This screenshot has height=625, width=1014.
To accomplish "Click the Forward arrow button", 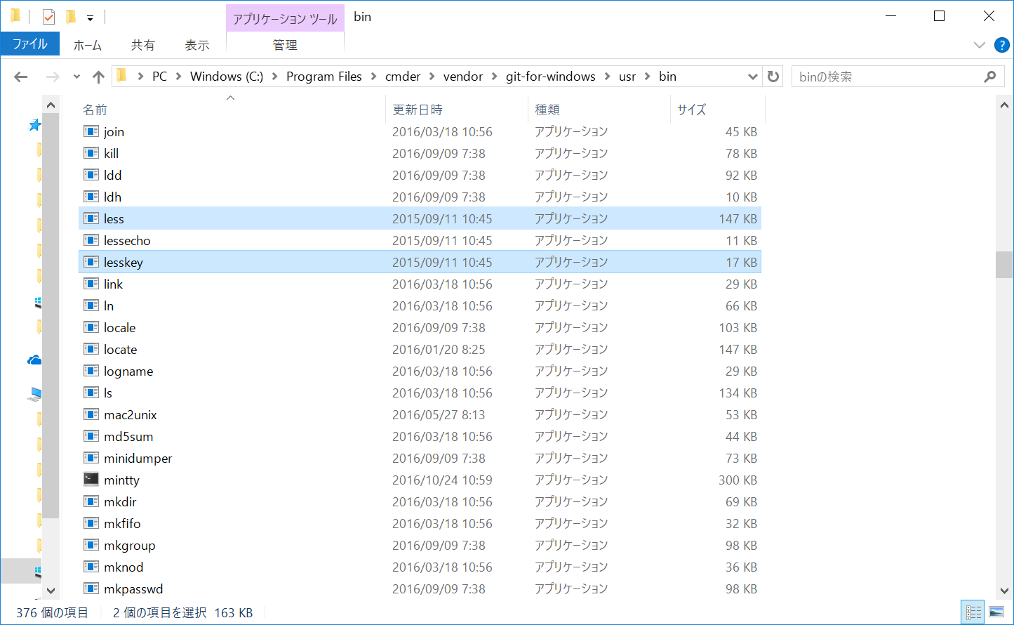I will click(x=52, y=77).
